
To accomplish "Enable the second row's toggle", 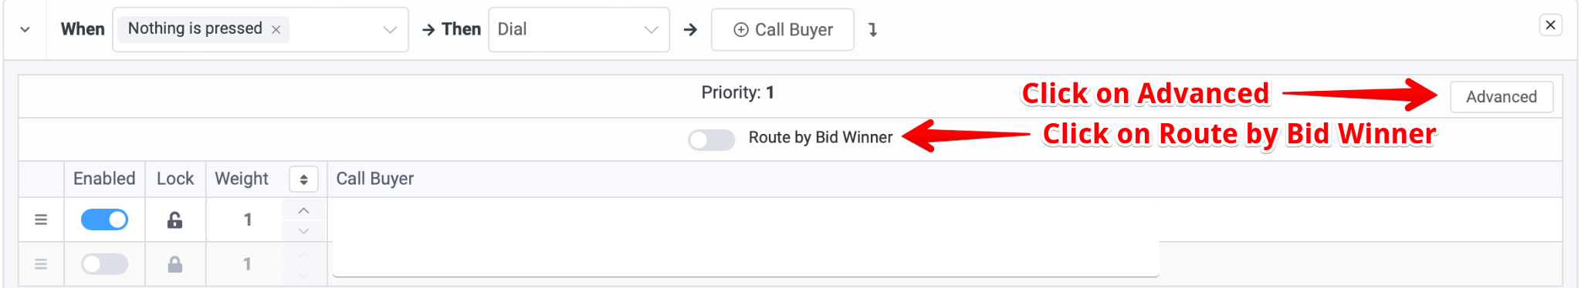I will (x=104, y=265).
